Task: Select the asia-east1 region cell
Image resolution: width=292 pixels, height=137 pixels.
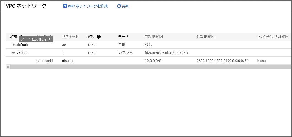Action: pos(45,61)
